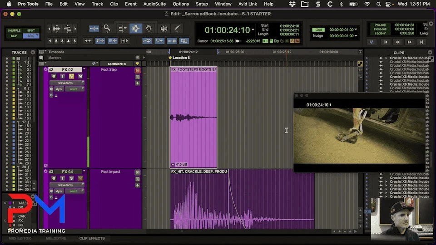Select the Grabber hand tool
This screenshot has height=245, width=436.
[x=149, y=28]
